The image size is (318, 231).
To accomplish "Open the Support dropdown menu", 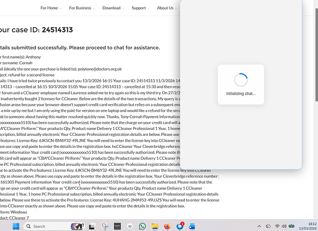I will coord(141,8).
